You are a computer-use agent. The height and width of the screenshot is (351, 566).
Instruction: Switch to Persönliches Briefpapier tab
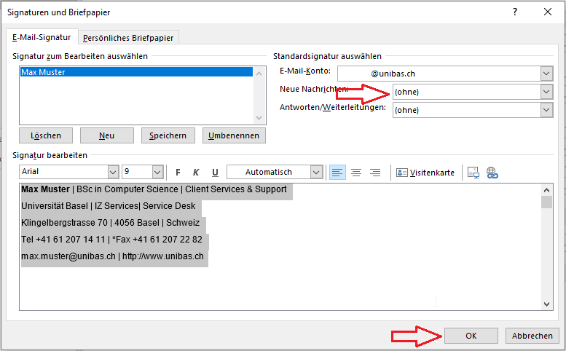129,38
